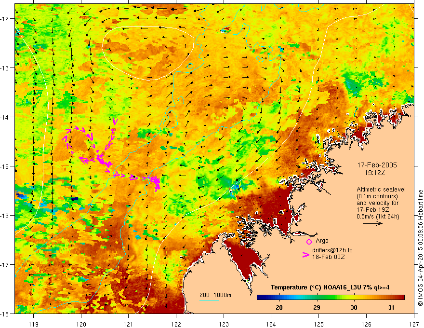
Task: Click latitude axis label '-13'
Action: (5, 68)
